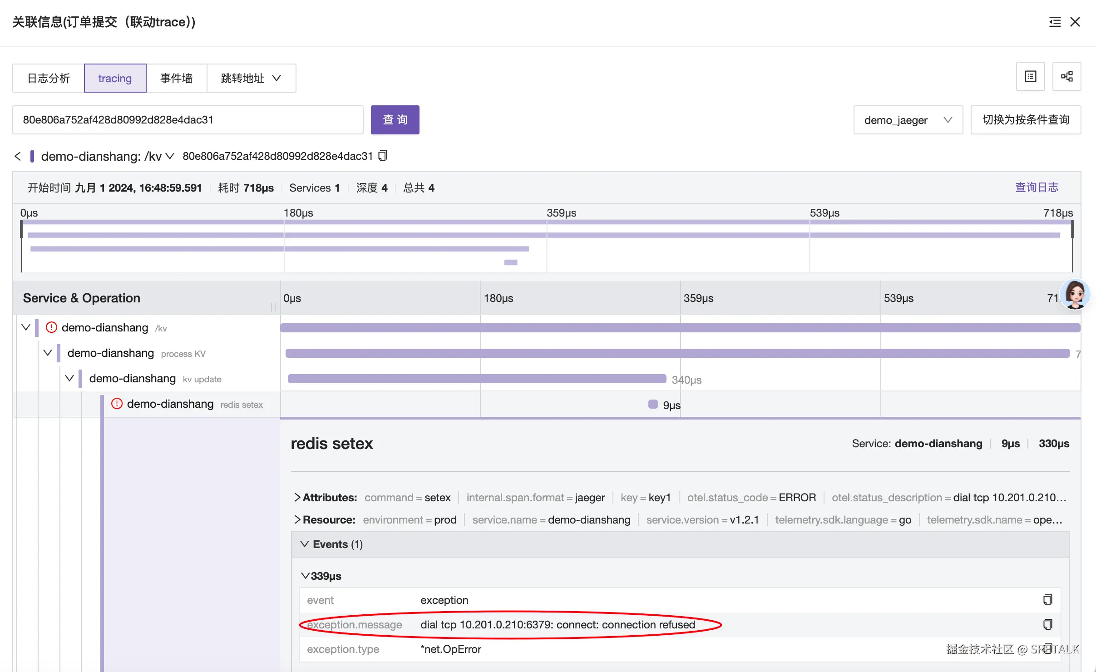Viewport: 1096px width, 672px height.
Task: Click the assistant avatar icon
Action: (x=1075, y=294)
